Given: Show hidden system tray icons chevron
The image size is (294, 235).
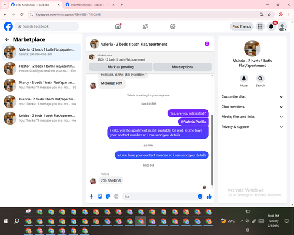Looking at the screenshot, I should [x=242, y=221].
